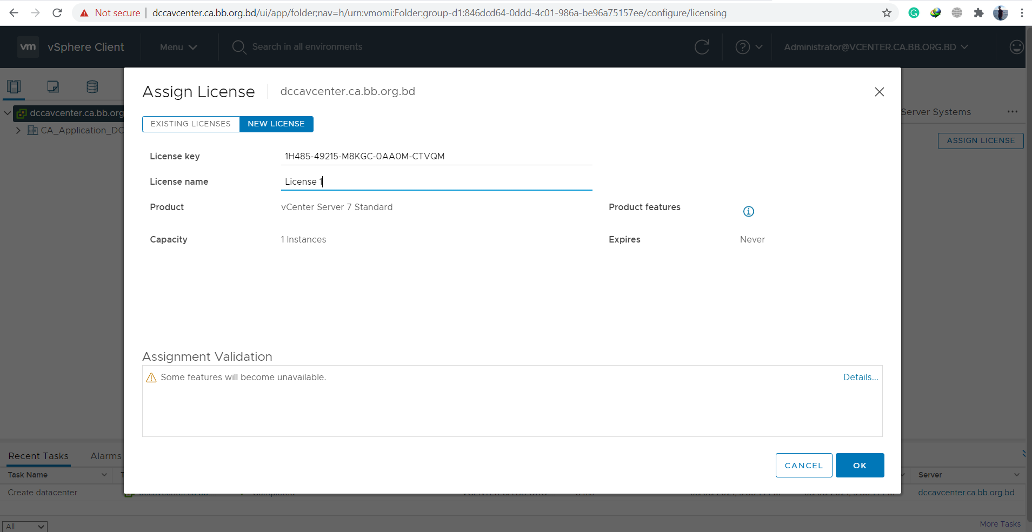The height and width of the screenshot is (532, 1032).
Task: Open the three-dot actions menu near Server Systems
Action: coord(1013,112)
